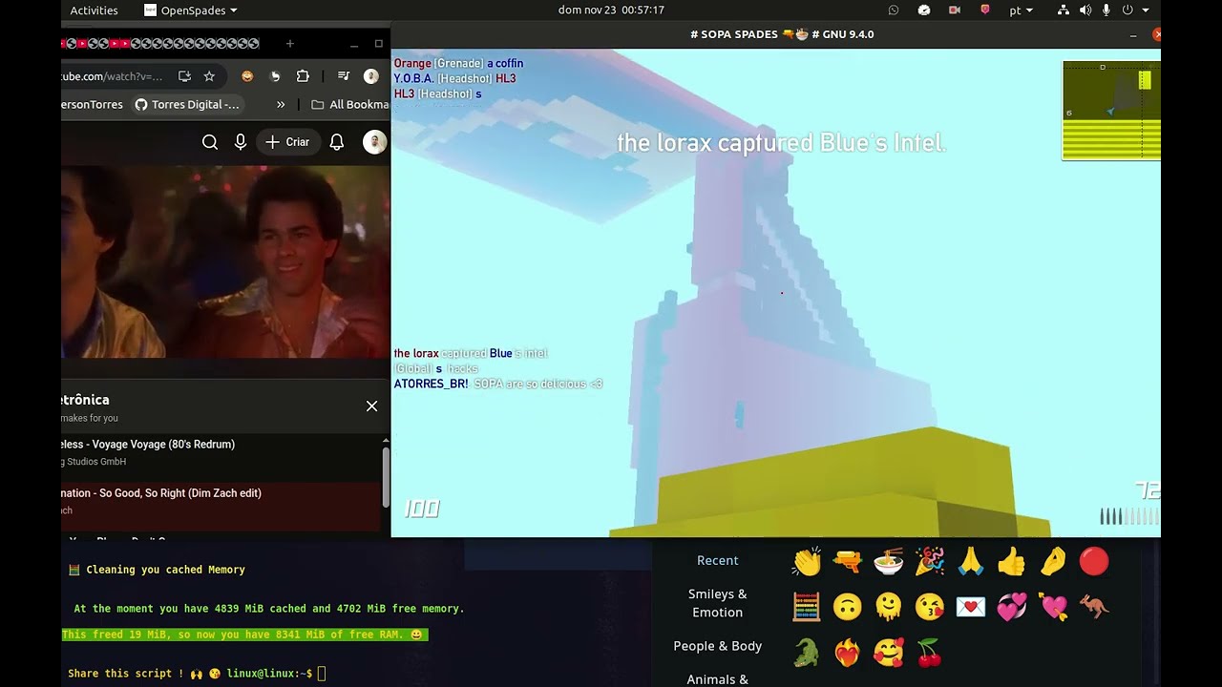This screenshot has height=687, width=1222.
Task: Open the OpenSpades app menu dropdown
Action: click(x=191, y=10)
